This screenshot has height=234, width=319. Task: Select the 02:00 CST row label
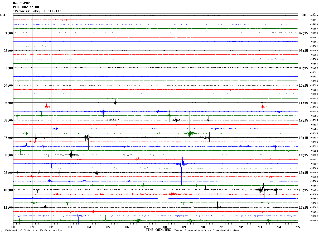tap(8, 51)
